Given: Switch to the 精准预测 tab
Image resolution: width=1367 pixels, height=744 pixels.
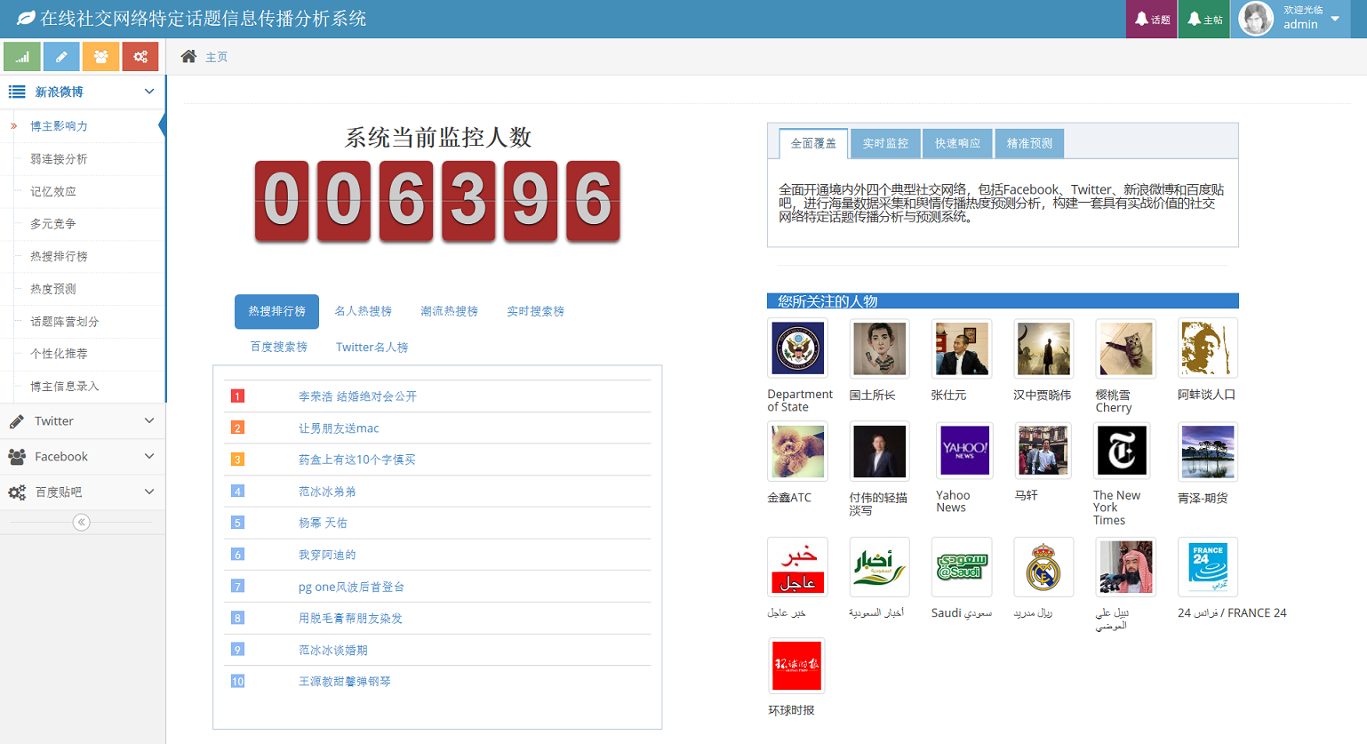Looking at the screenshot, I should [1029, 143].
